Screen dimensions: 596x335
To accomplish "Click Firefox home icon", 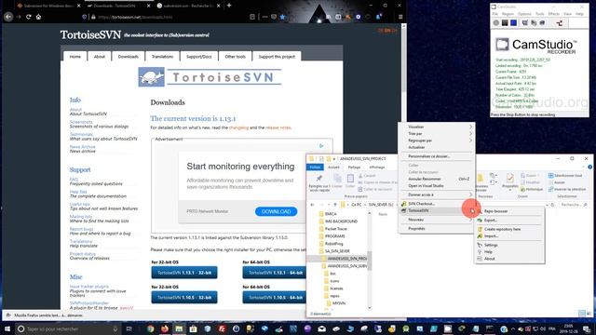I will [x=38, y=17].
